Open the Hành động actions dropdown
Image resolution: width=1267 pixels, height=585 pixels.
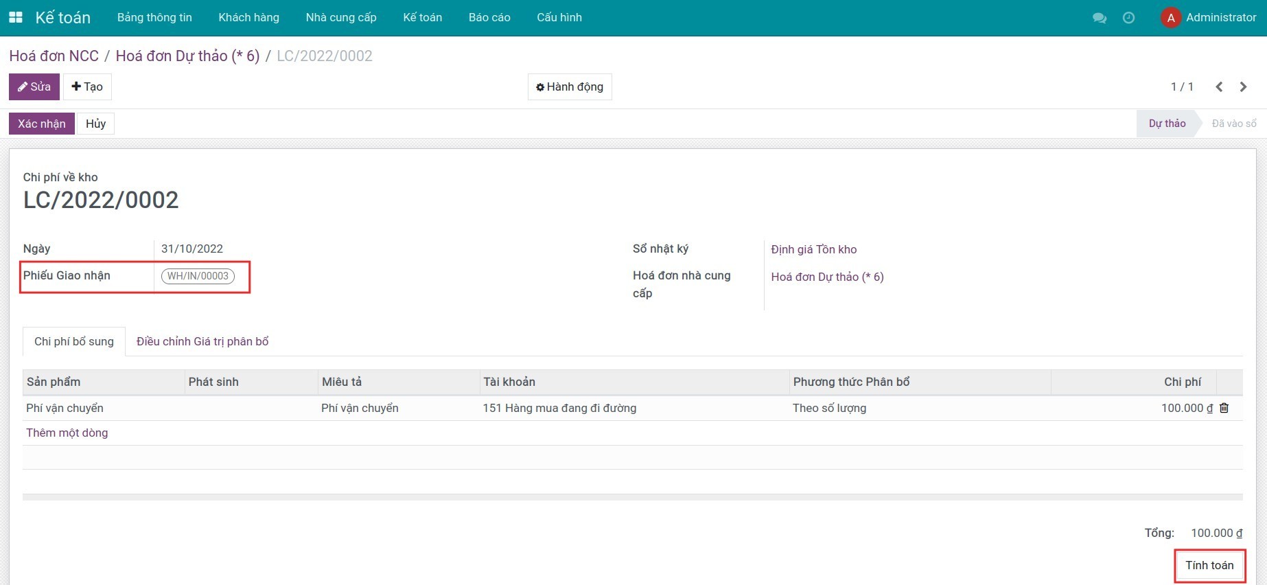point(569,87)
